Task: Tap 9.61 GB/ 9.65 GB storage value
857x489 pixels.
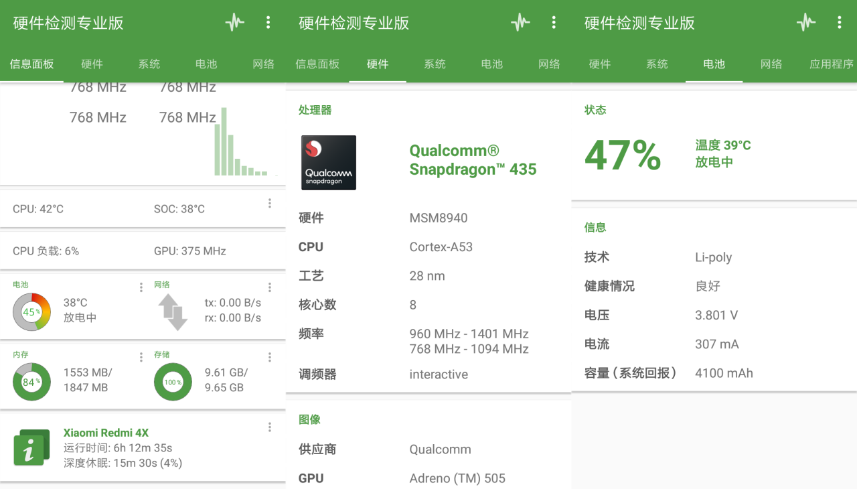Action: click(x=226, y=380)
